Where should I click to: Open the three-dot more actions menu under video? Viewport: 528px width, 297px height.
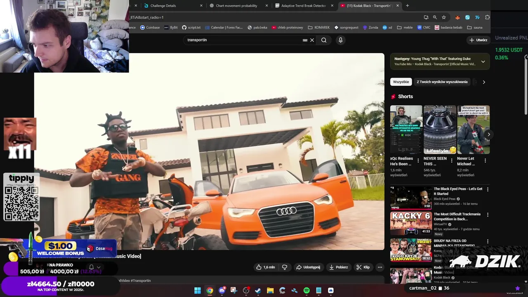point(380,267)
